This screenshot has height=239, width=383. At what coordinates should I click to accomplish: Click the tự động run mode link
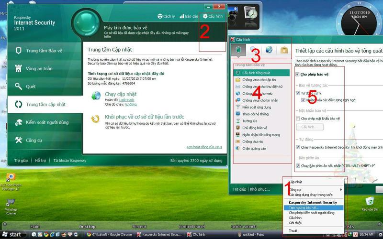click(x=131, y=104)
